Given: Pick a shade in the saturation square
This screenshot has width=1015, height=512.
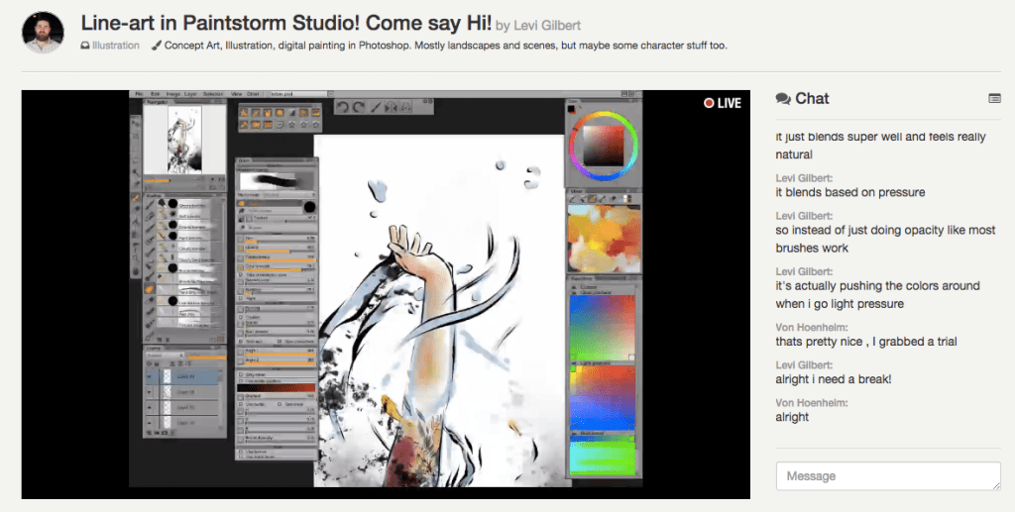Looking at the screenshot, I should point(604,147).
